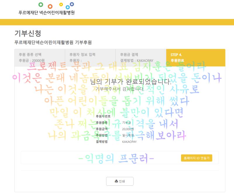
Task: Click the 일시후원 value
Action: (128, 135)
